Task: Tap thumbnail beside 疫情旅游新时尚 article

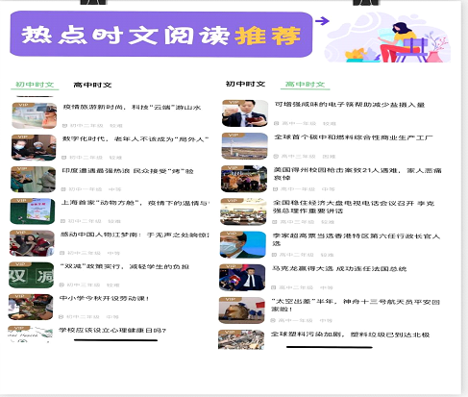Action: [35, 115]
